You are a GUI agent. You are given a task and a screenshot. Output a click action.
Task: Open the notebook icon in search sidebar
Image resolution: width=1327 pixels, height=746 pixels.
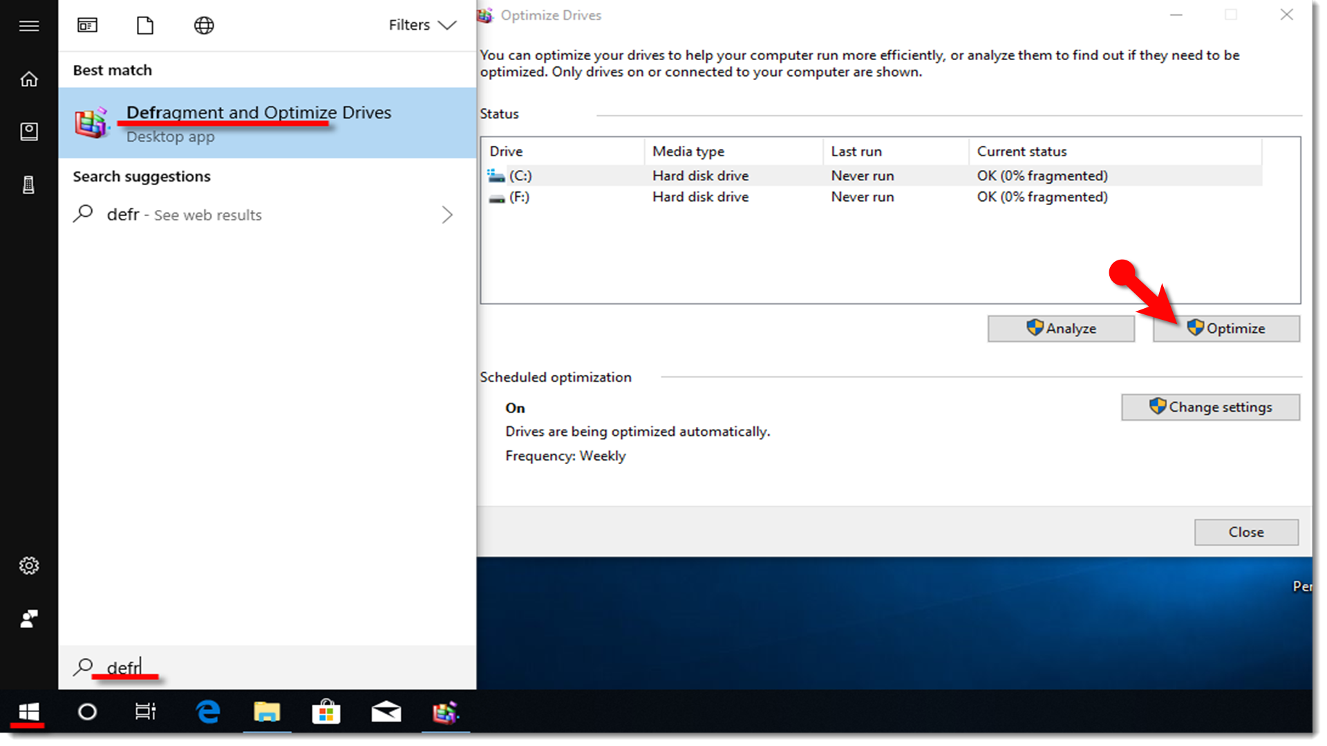tap(29, 131)
